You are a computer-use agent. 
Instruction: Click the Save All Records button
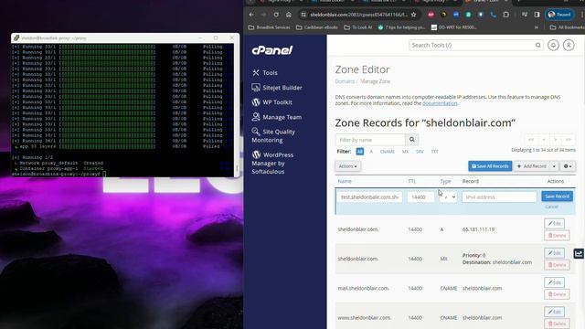pyautogui.click(x=490, y=166)
